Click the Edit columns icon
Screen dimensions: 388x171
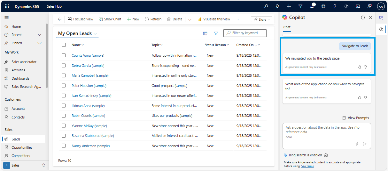point(205,33)
